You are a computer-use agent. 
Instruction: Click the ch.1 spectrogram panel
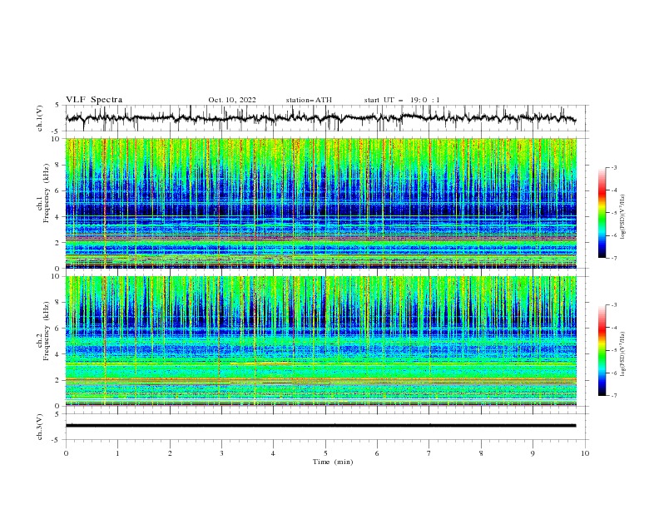tap(321, 203)
